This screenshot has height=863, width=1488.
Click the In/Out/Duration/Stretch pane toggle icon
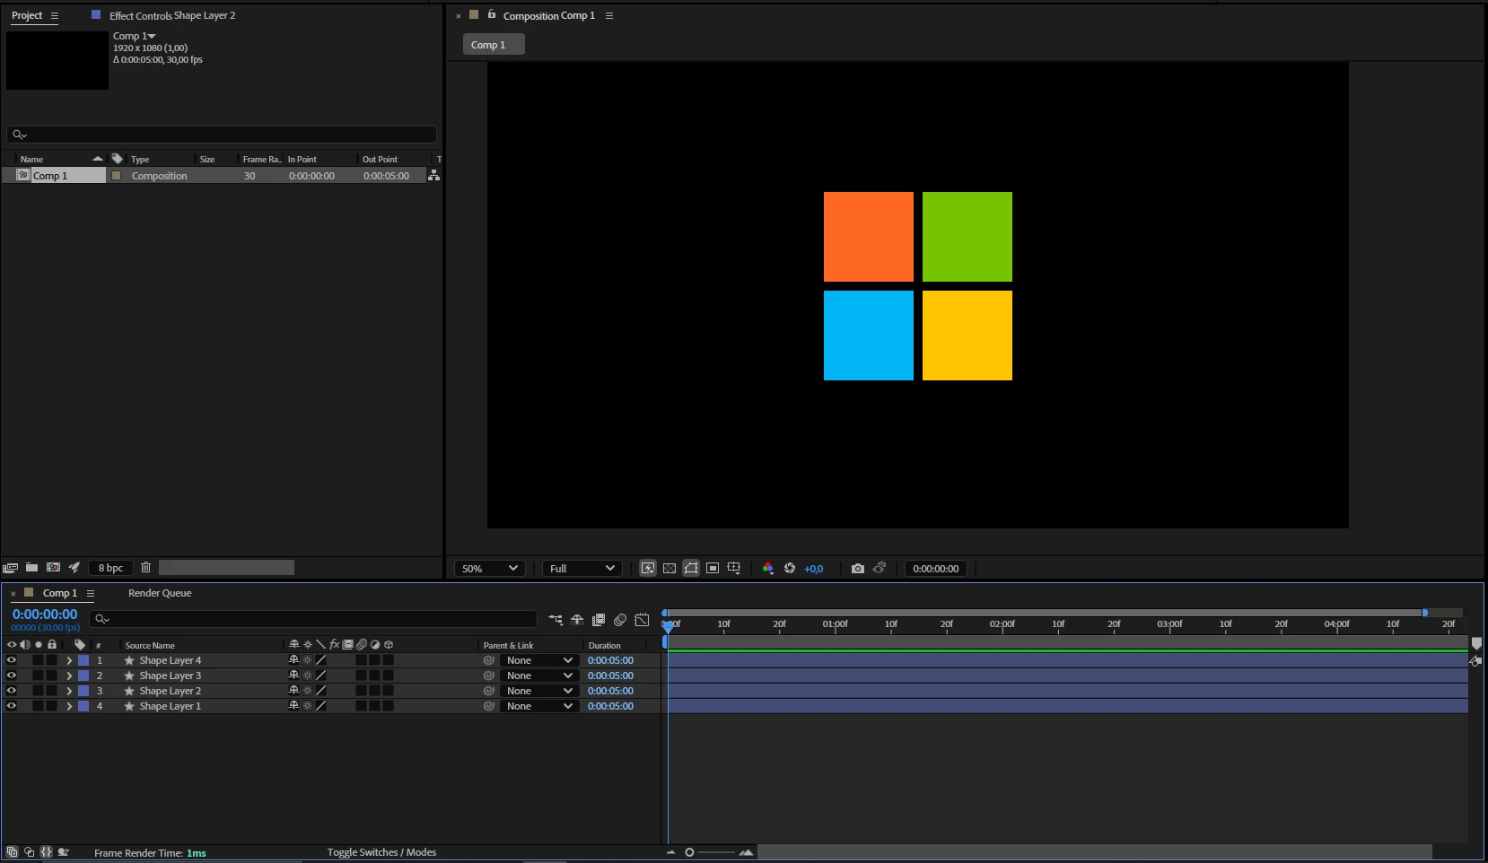point(46,852)
